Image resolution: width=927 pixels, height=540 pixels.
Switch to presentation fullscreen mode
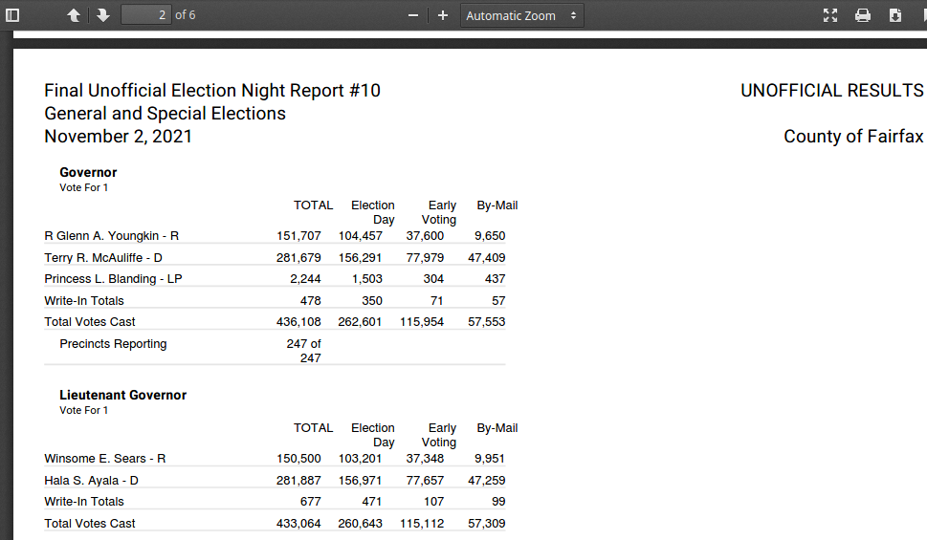click(830, 15)
